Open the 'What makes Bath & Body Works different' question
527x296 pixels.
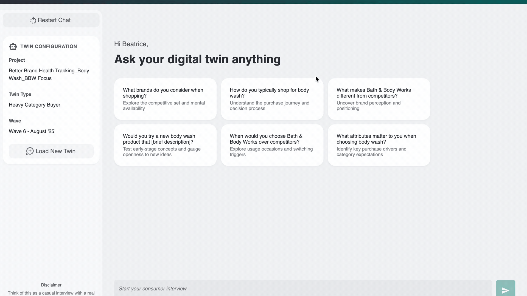tap(379, 99)
